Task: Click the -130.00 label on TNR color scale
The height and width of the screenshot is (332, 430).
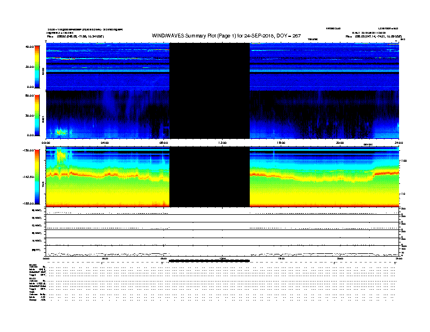Action: [29, 150]
